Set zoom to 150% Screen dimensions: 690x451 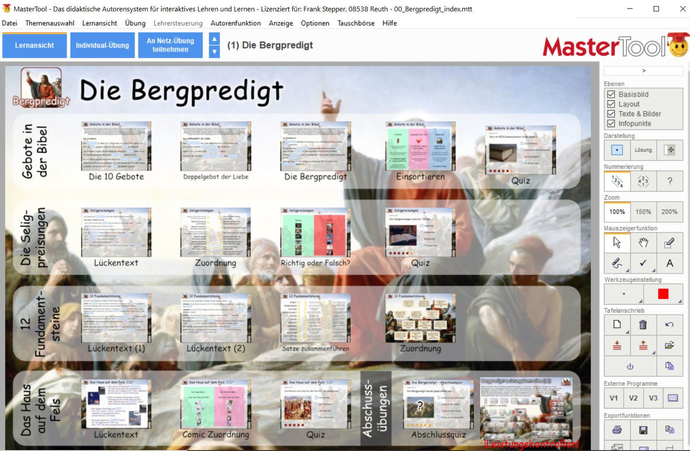(643, 212)
